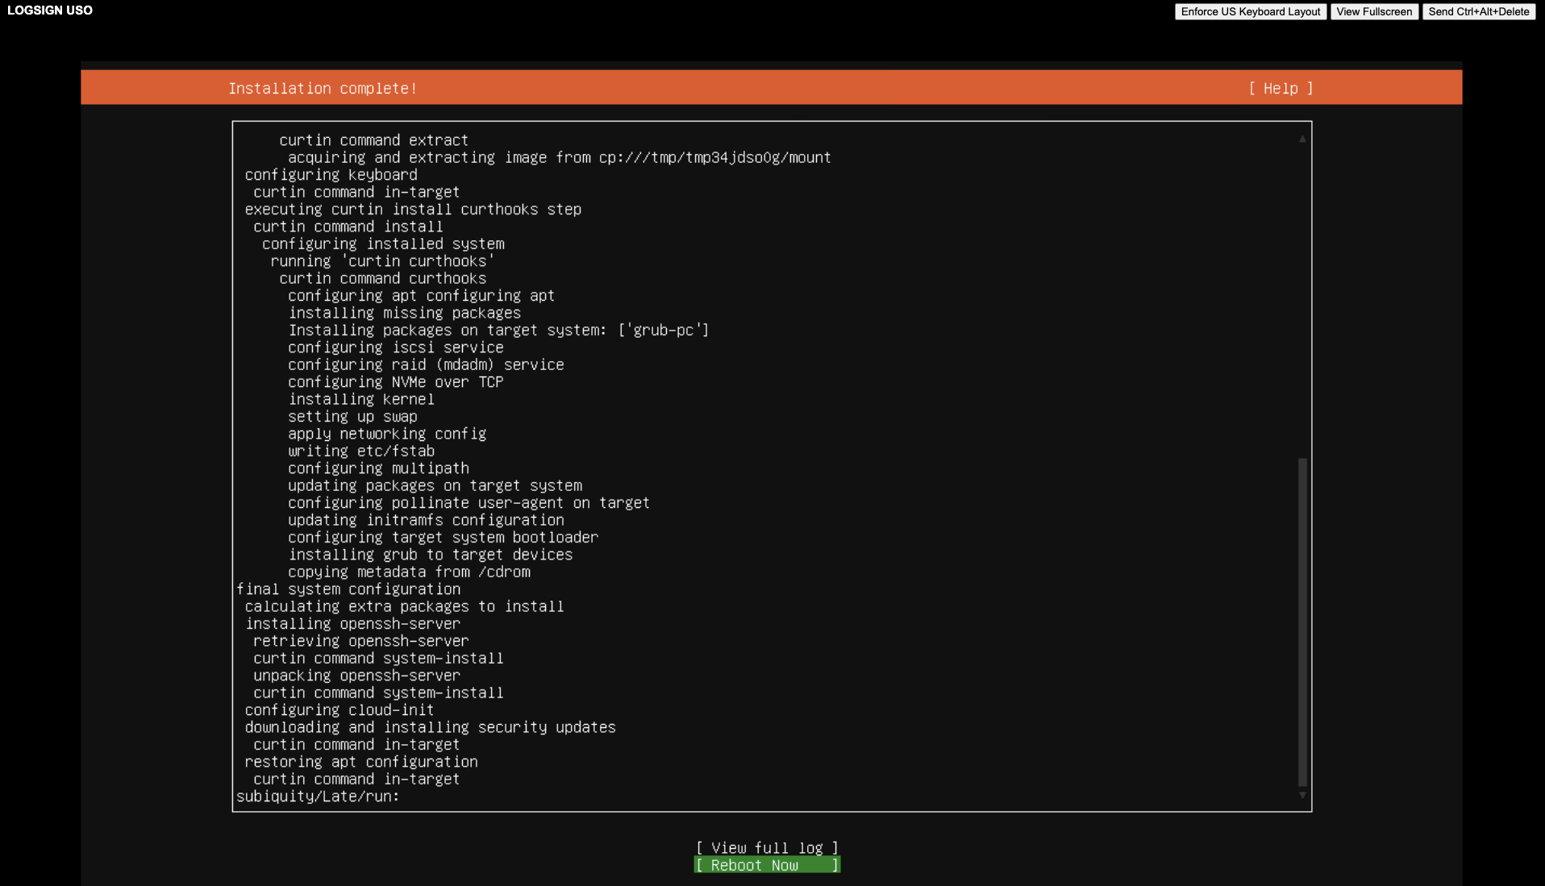Click the log scrollbar up arrow
1545x886 pixels.
click(1302, 139)
